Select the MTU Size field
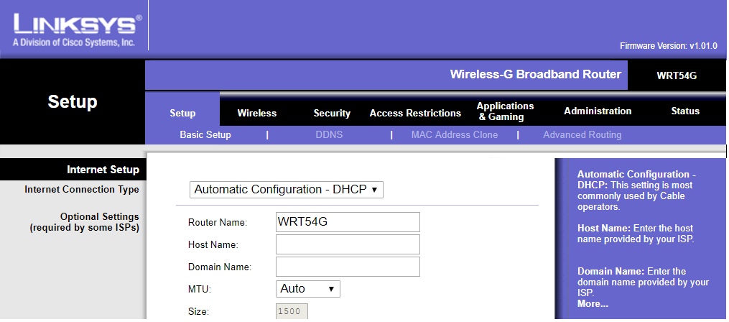 292,312
